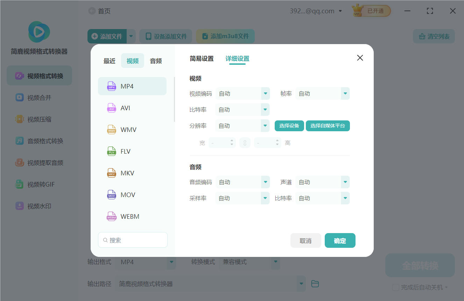
Task: Click the 搜索 search field
Action: point(133,240)
